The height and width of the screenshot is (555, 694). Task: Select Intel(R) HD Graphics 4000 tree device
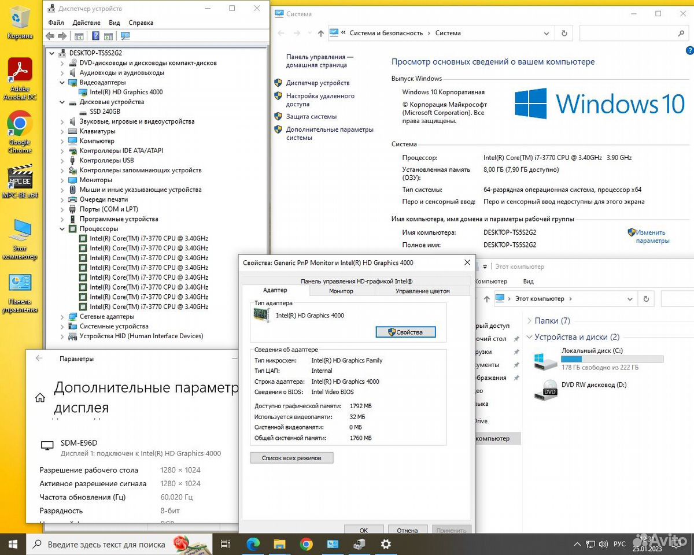click(126, 92)
